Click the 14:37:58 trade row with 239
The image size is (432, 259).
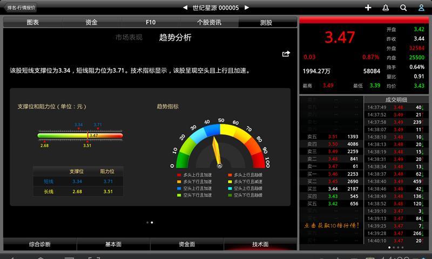click(x=396, y=122)
